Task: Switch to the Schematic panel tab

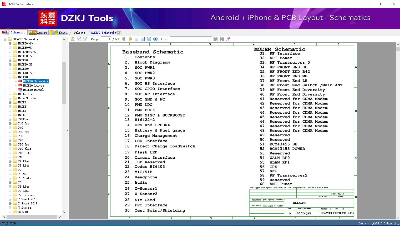Action: point(14,32)
